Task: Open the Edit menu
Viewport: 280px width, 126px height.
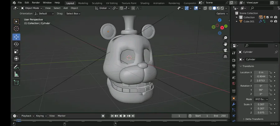Action: (27, 3)
